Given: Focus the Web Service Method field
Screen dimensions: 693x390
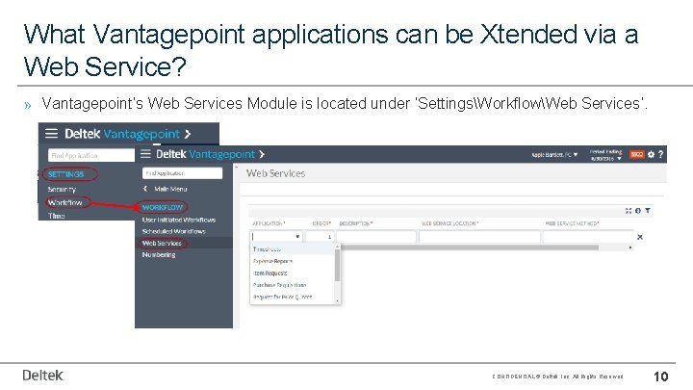Looking at the screenshot, I should [588, 237].
